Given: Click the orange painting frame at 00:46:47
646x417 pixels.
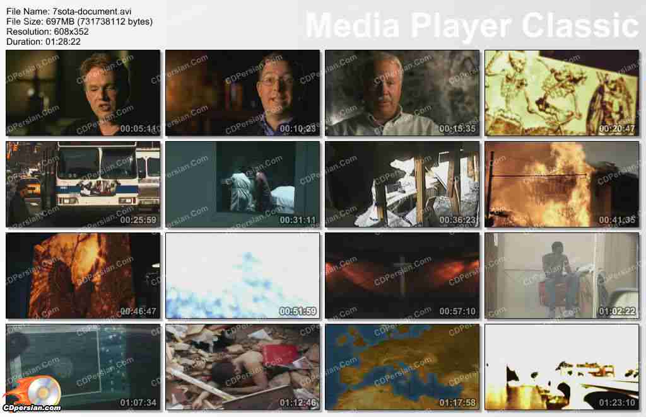Looking at the screenshot, I should click(83, 276).
